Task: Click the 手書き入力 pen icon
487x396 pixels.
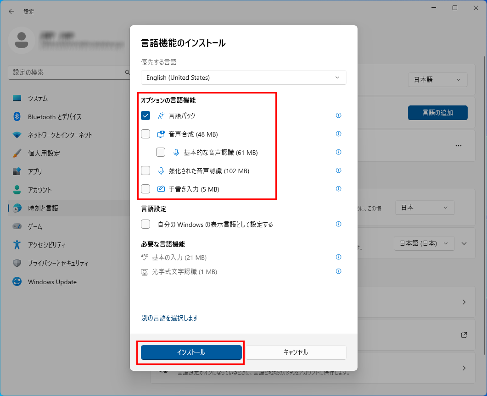Action: [x=161, y=188]
